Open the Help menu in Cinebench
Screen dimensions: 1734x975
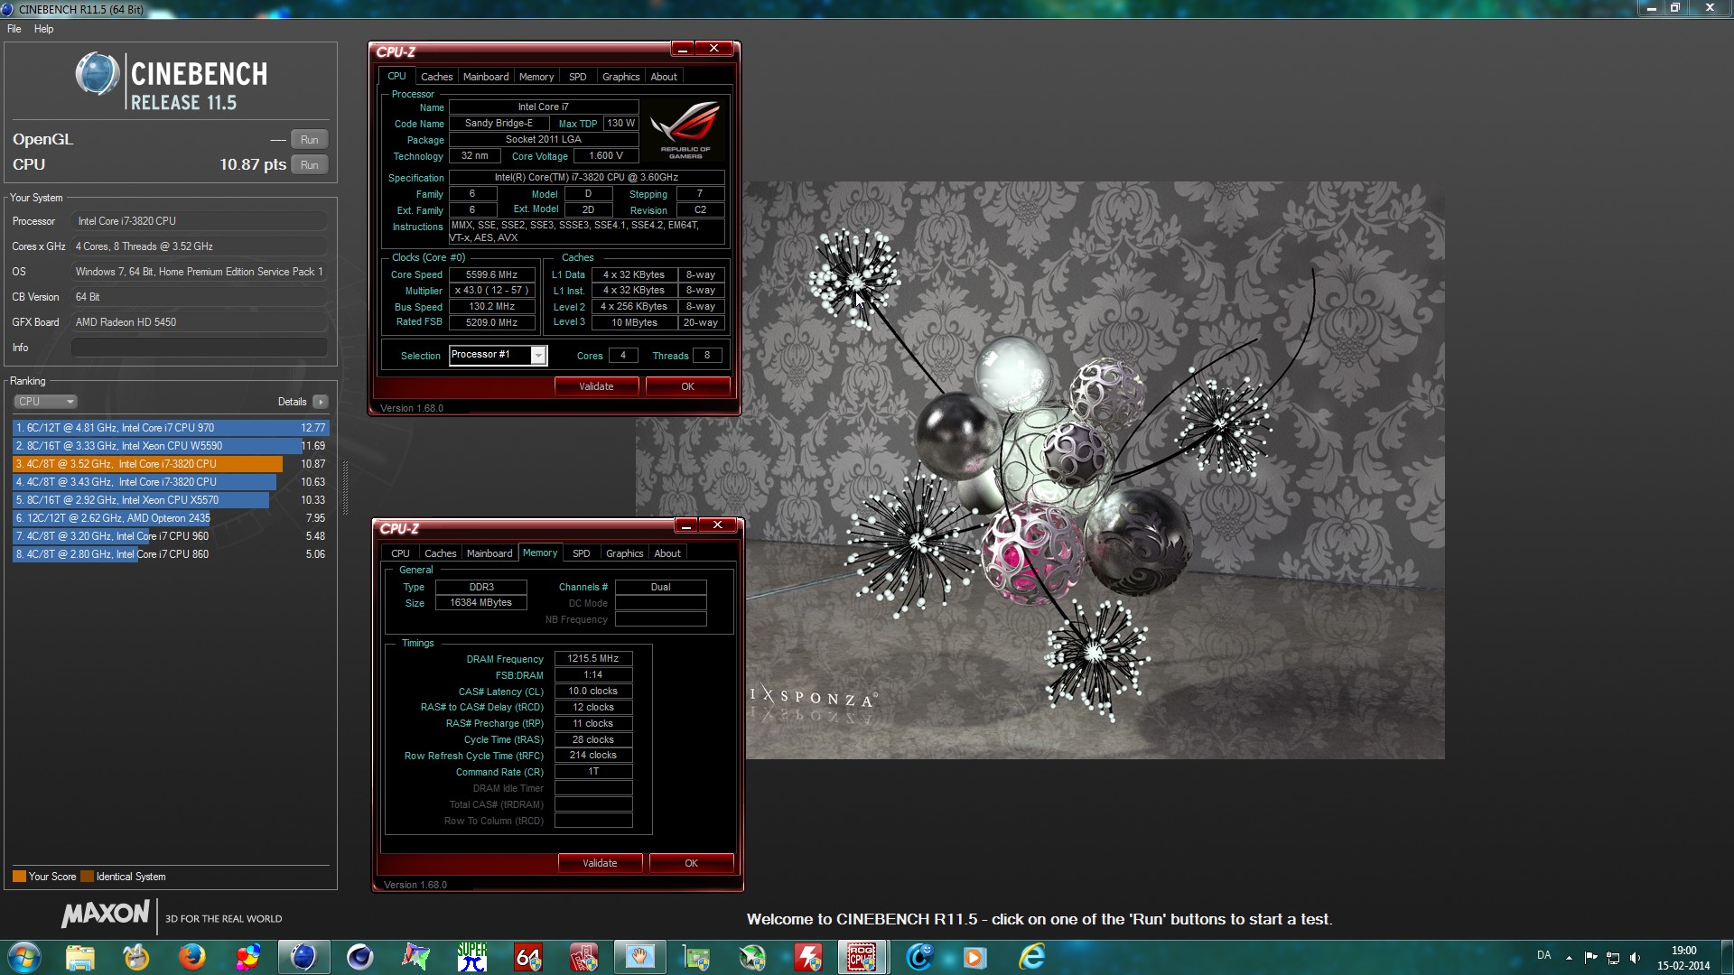[43, 29]
